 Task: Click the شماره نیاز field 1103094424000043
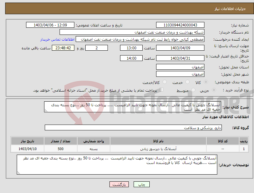(180, 25)
